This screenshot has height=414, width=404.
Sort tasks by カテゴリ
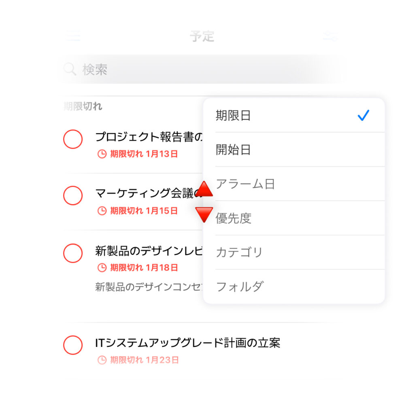(294, 252)
